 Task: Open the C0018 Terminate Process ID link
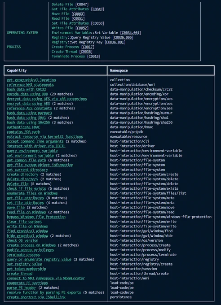click(x=93, y=57)
